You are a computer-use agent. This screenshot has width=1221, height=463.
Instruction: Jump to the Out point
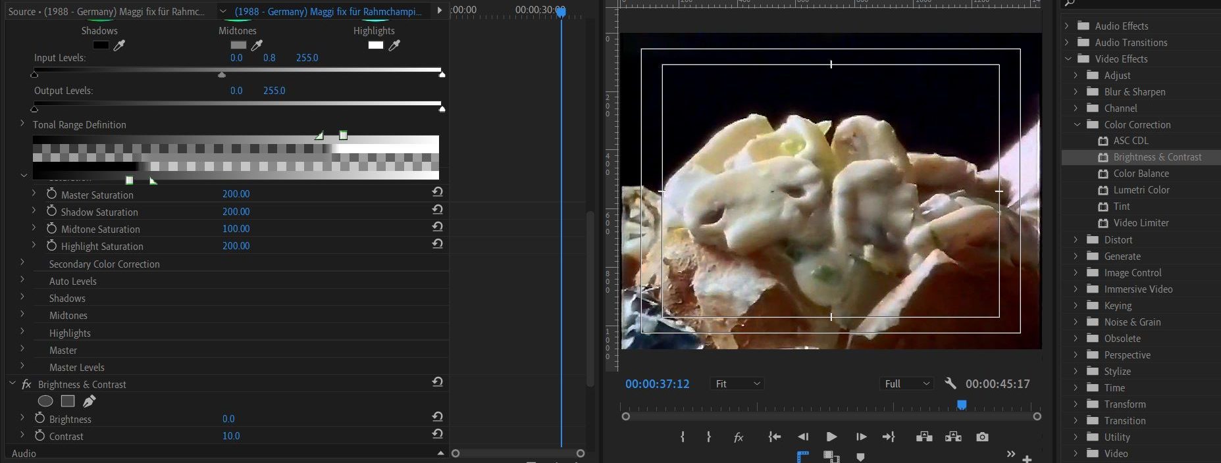click(x=889, y=437)
